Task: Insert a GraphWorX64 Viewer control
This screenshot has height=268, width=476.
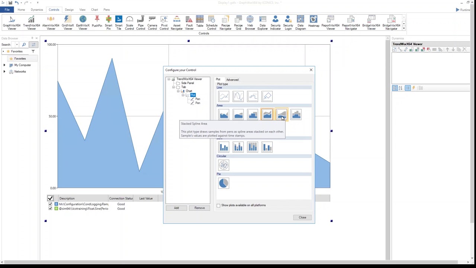Action: click(x=12, y=23)
